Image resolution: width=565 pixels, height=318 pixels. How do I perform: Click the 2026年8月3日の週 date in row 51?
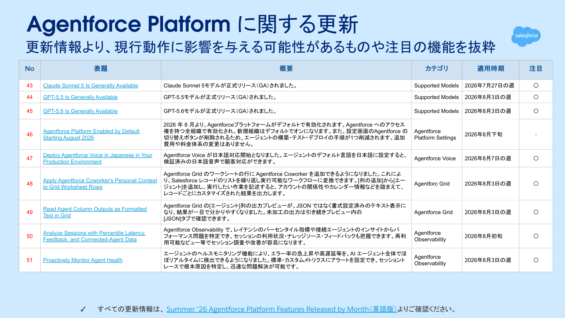click(488, 260)
